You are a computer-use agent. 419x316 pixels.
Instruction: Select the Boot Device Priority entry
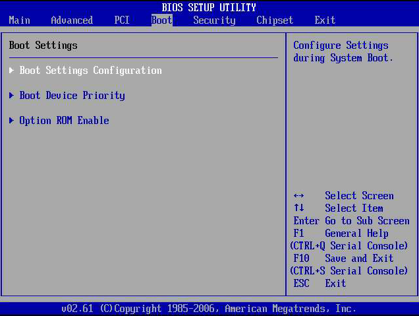pos(72,96)
